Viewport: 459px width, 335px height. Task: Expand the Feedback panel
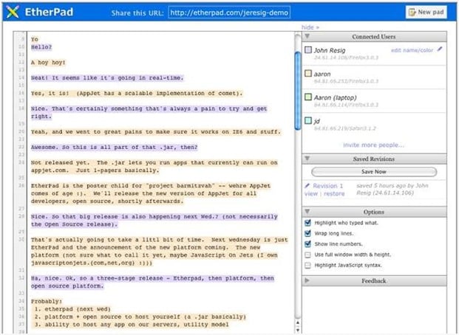[x=307, y=280]
